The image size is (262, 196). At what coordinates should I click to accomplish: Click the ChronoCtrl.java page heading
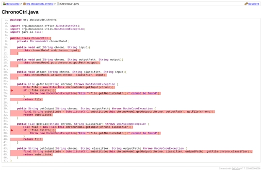click(x=20, y=12)
